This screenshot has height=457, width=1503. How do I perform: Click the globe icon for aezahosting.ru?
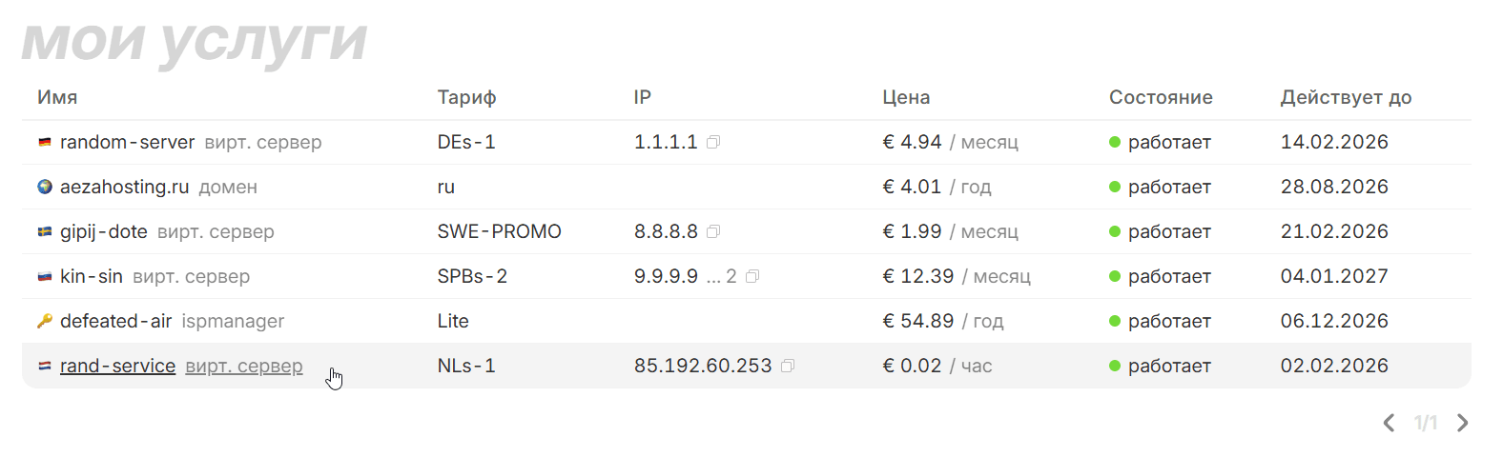coord(45,187)
